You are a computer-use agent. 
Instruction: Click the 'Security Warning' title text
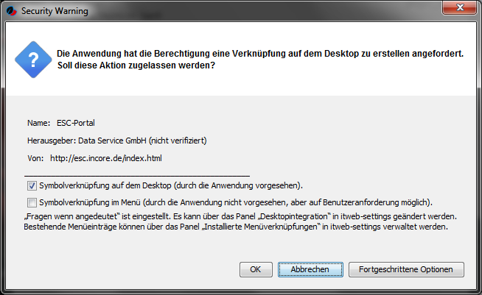(55, 11)
